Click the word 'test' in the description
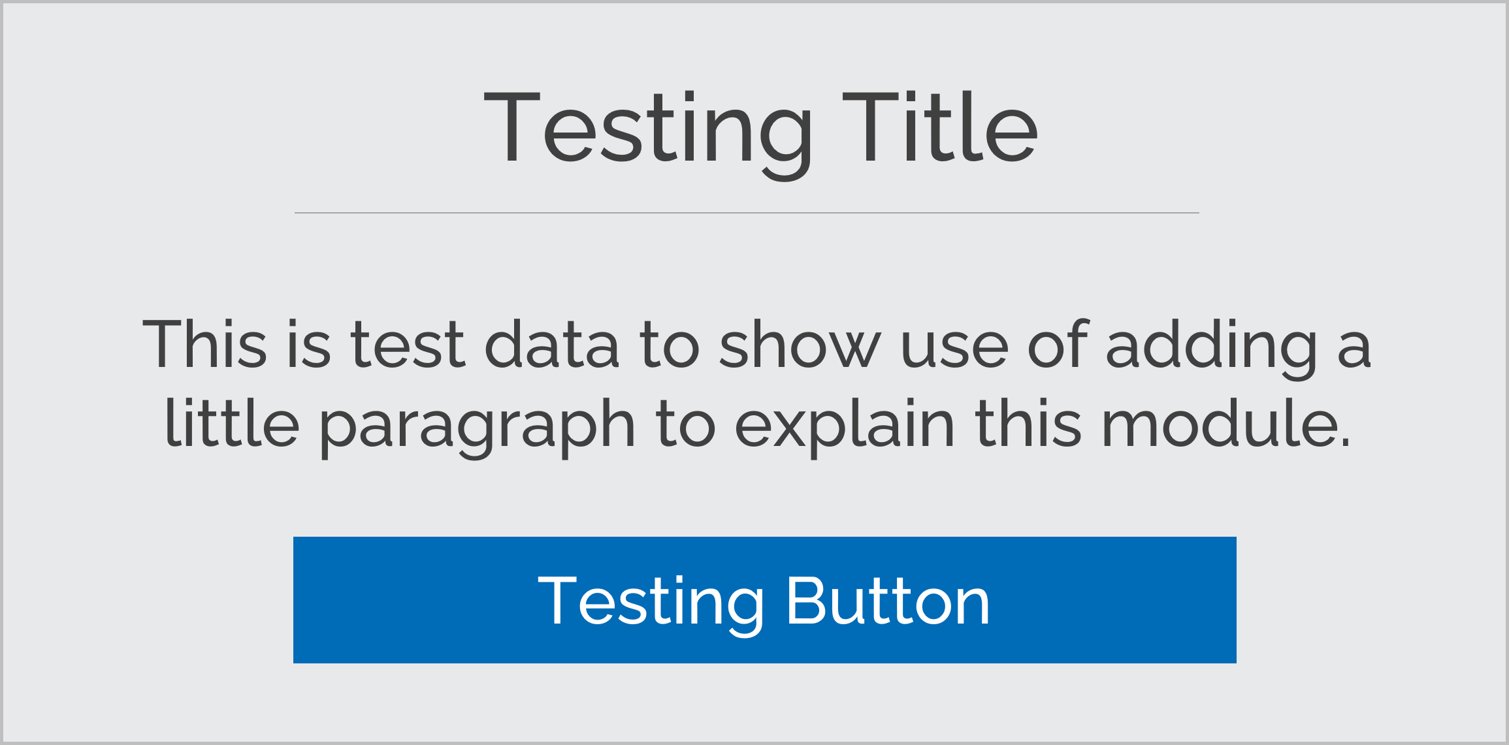The image size is (1509, 745). [x=408, y=343]
